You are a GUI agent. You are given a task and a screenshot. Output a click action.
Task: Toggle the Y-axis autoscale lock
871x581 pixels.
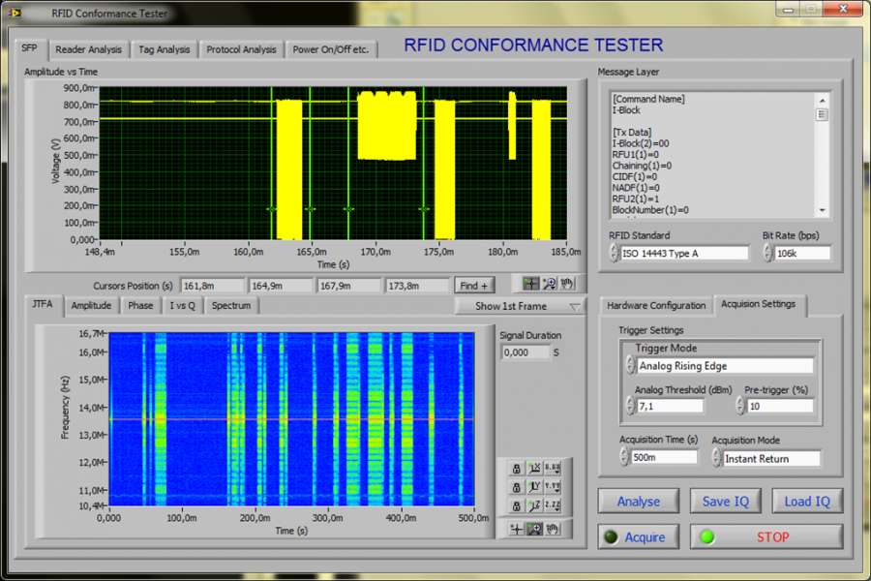point(516,487)
